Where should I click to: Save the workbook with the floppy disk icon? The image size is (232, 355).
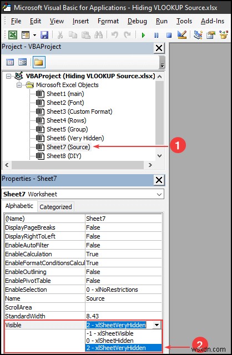44,35
